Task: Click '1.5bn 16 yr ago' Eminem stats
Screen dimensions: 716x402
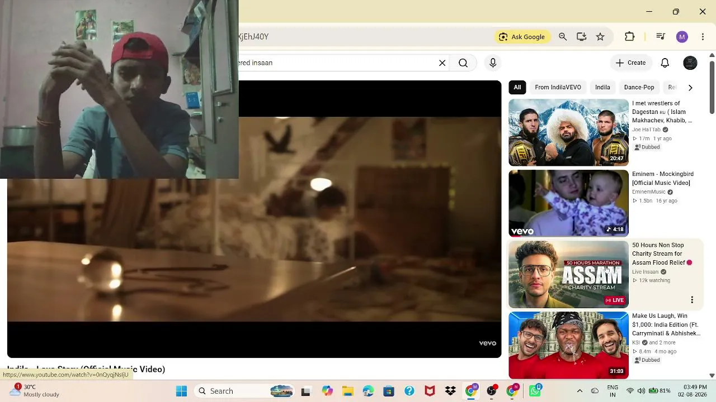Action: tap(654, 201)
